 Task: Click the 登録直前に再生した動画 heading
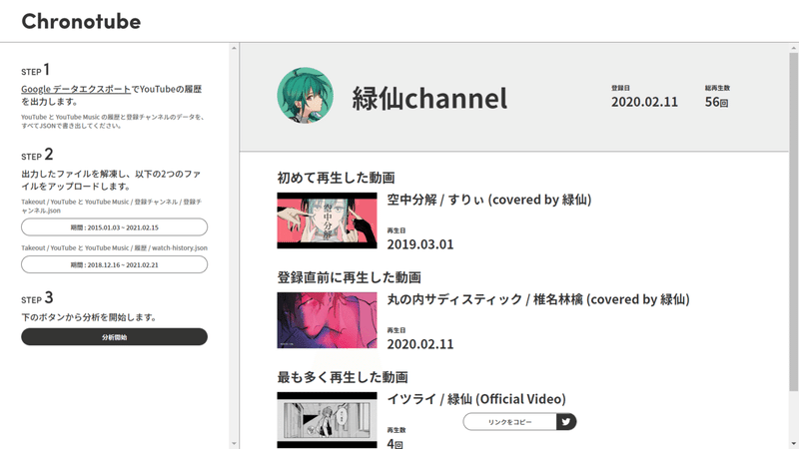coord(349,277)
